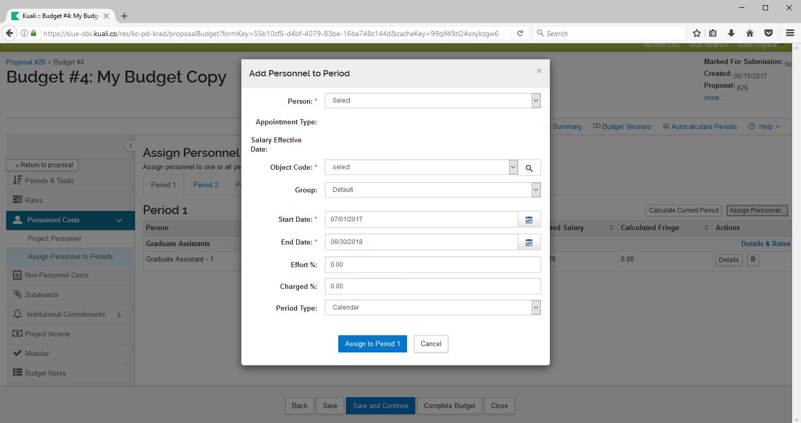The image size is (801, 423).
Task: Collapse the left sidebar navigation panel
Action: pos(130,145)
